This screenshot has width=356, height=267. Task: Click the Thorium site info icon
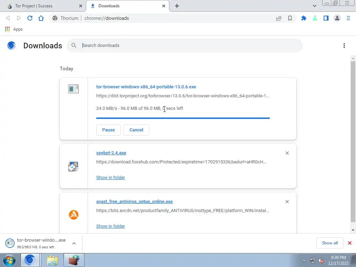click(x=55, y=18)
